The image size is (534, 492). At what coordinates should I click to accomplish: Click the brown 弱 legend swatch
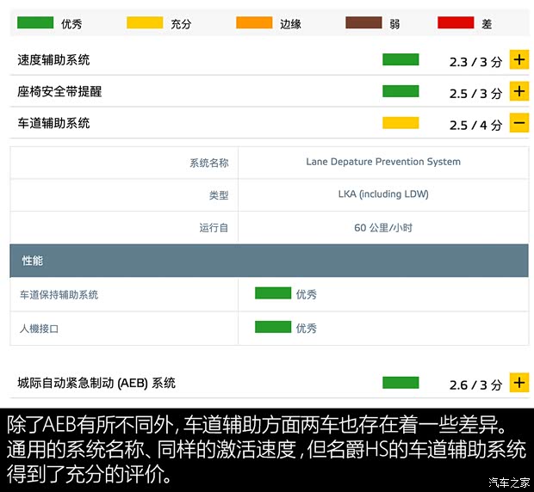363,22
